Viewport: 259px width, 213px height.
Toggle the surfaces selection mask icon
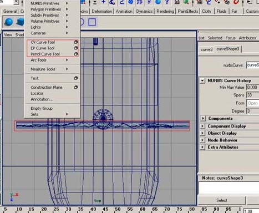[x=131, y=2]
